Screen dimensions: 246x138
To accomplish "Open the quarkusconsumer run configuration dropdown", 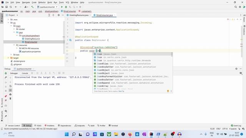I will click(x=47, y=7).
